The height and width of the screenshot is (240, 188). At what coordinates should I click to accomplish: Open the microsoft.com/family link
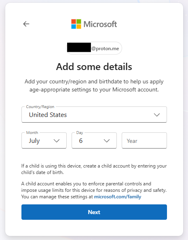[x=118, y=197]
